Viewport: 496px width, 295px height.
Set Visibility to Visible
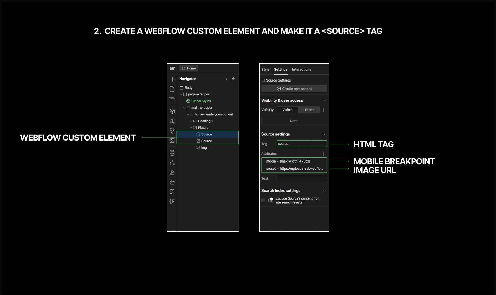(287, 110)
